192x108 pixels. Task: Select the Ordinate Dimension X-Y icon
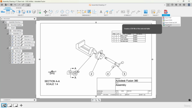(94, 12)
